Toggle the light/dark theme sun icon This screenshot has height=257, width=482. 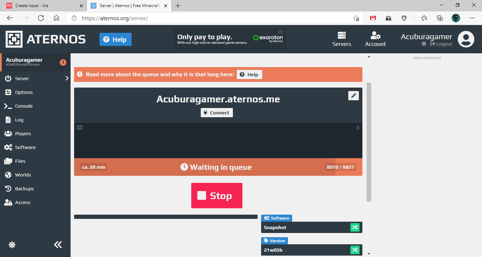pos(12,245)
